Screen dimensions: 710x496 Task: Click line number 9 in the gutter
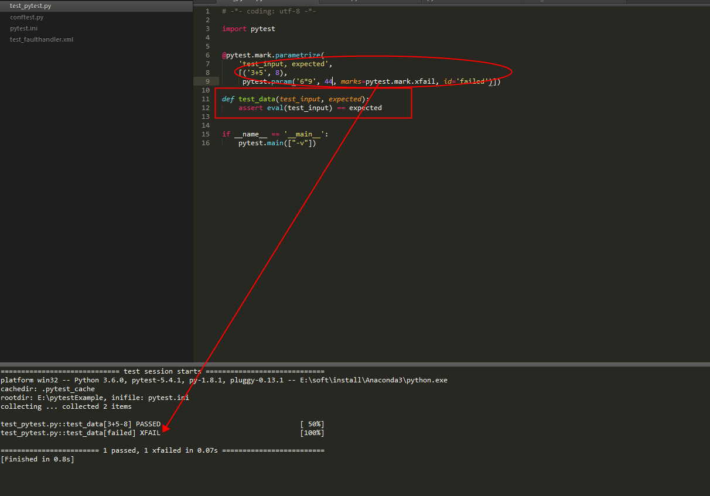[x=207, y=81]
